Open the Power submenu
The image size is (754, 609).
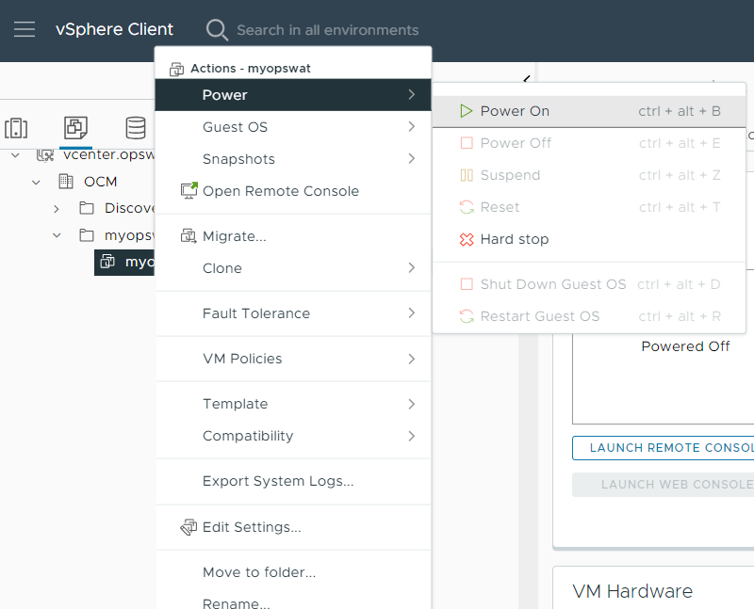point(293,95)
